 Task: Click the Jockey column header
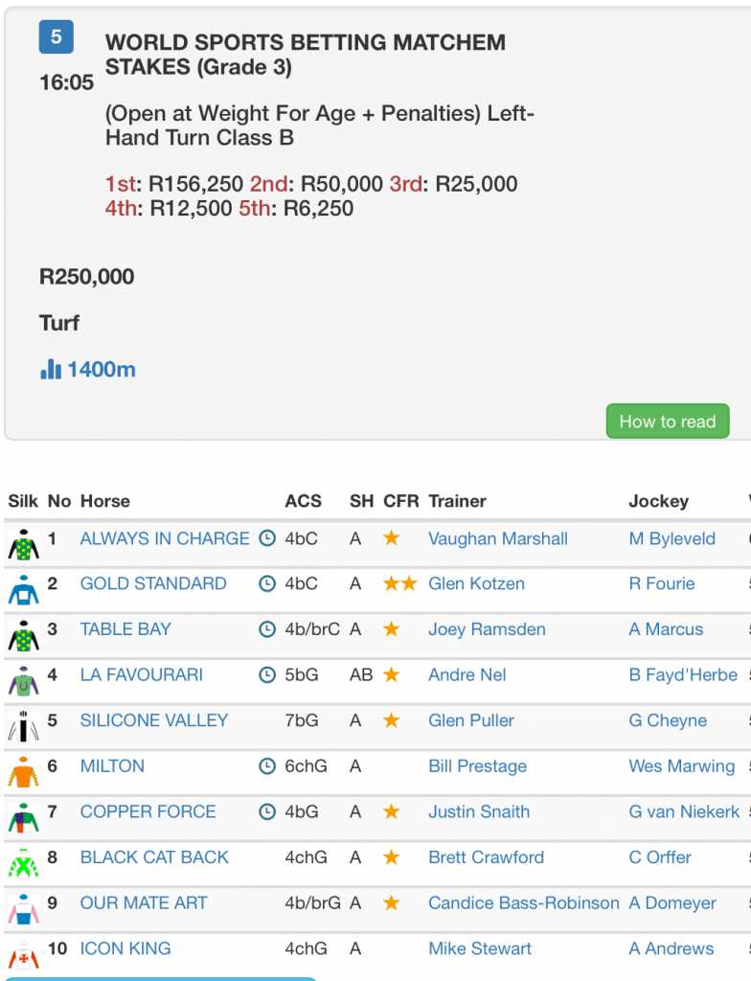pyautogui.click(x=658, y=501)
